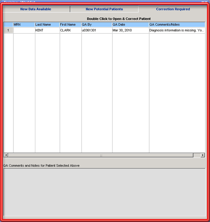Sort by First Name column header
Image resolution: width=210 pixels, height=222 pixels.
(x=71, y=25)
